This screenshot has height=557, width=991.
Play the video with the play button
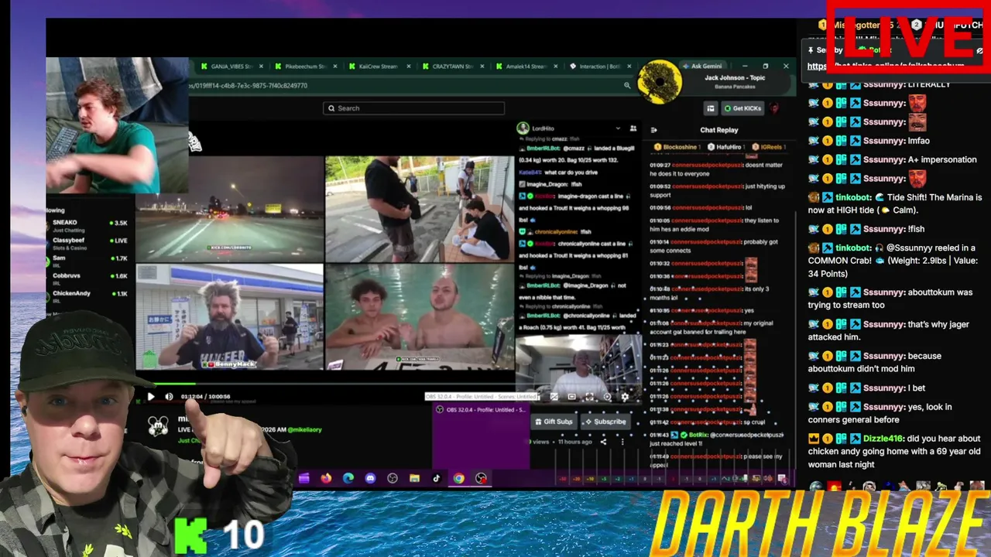[151, 397]
